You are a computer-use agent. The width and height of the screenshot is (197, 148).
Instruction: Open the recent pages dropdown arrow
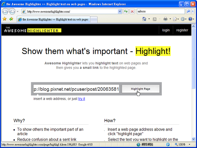click(x=18, y=12)
